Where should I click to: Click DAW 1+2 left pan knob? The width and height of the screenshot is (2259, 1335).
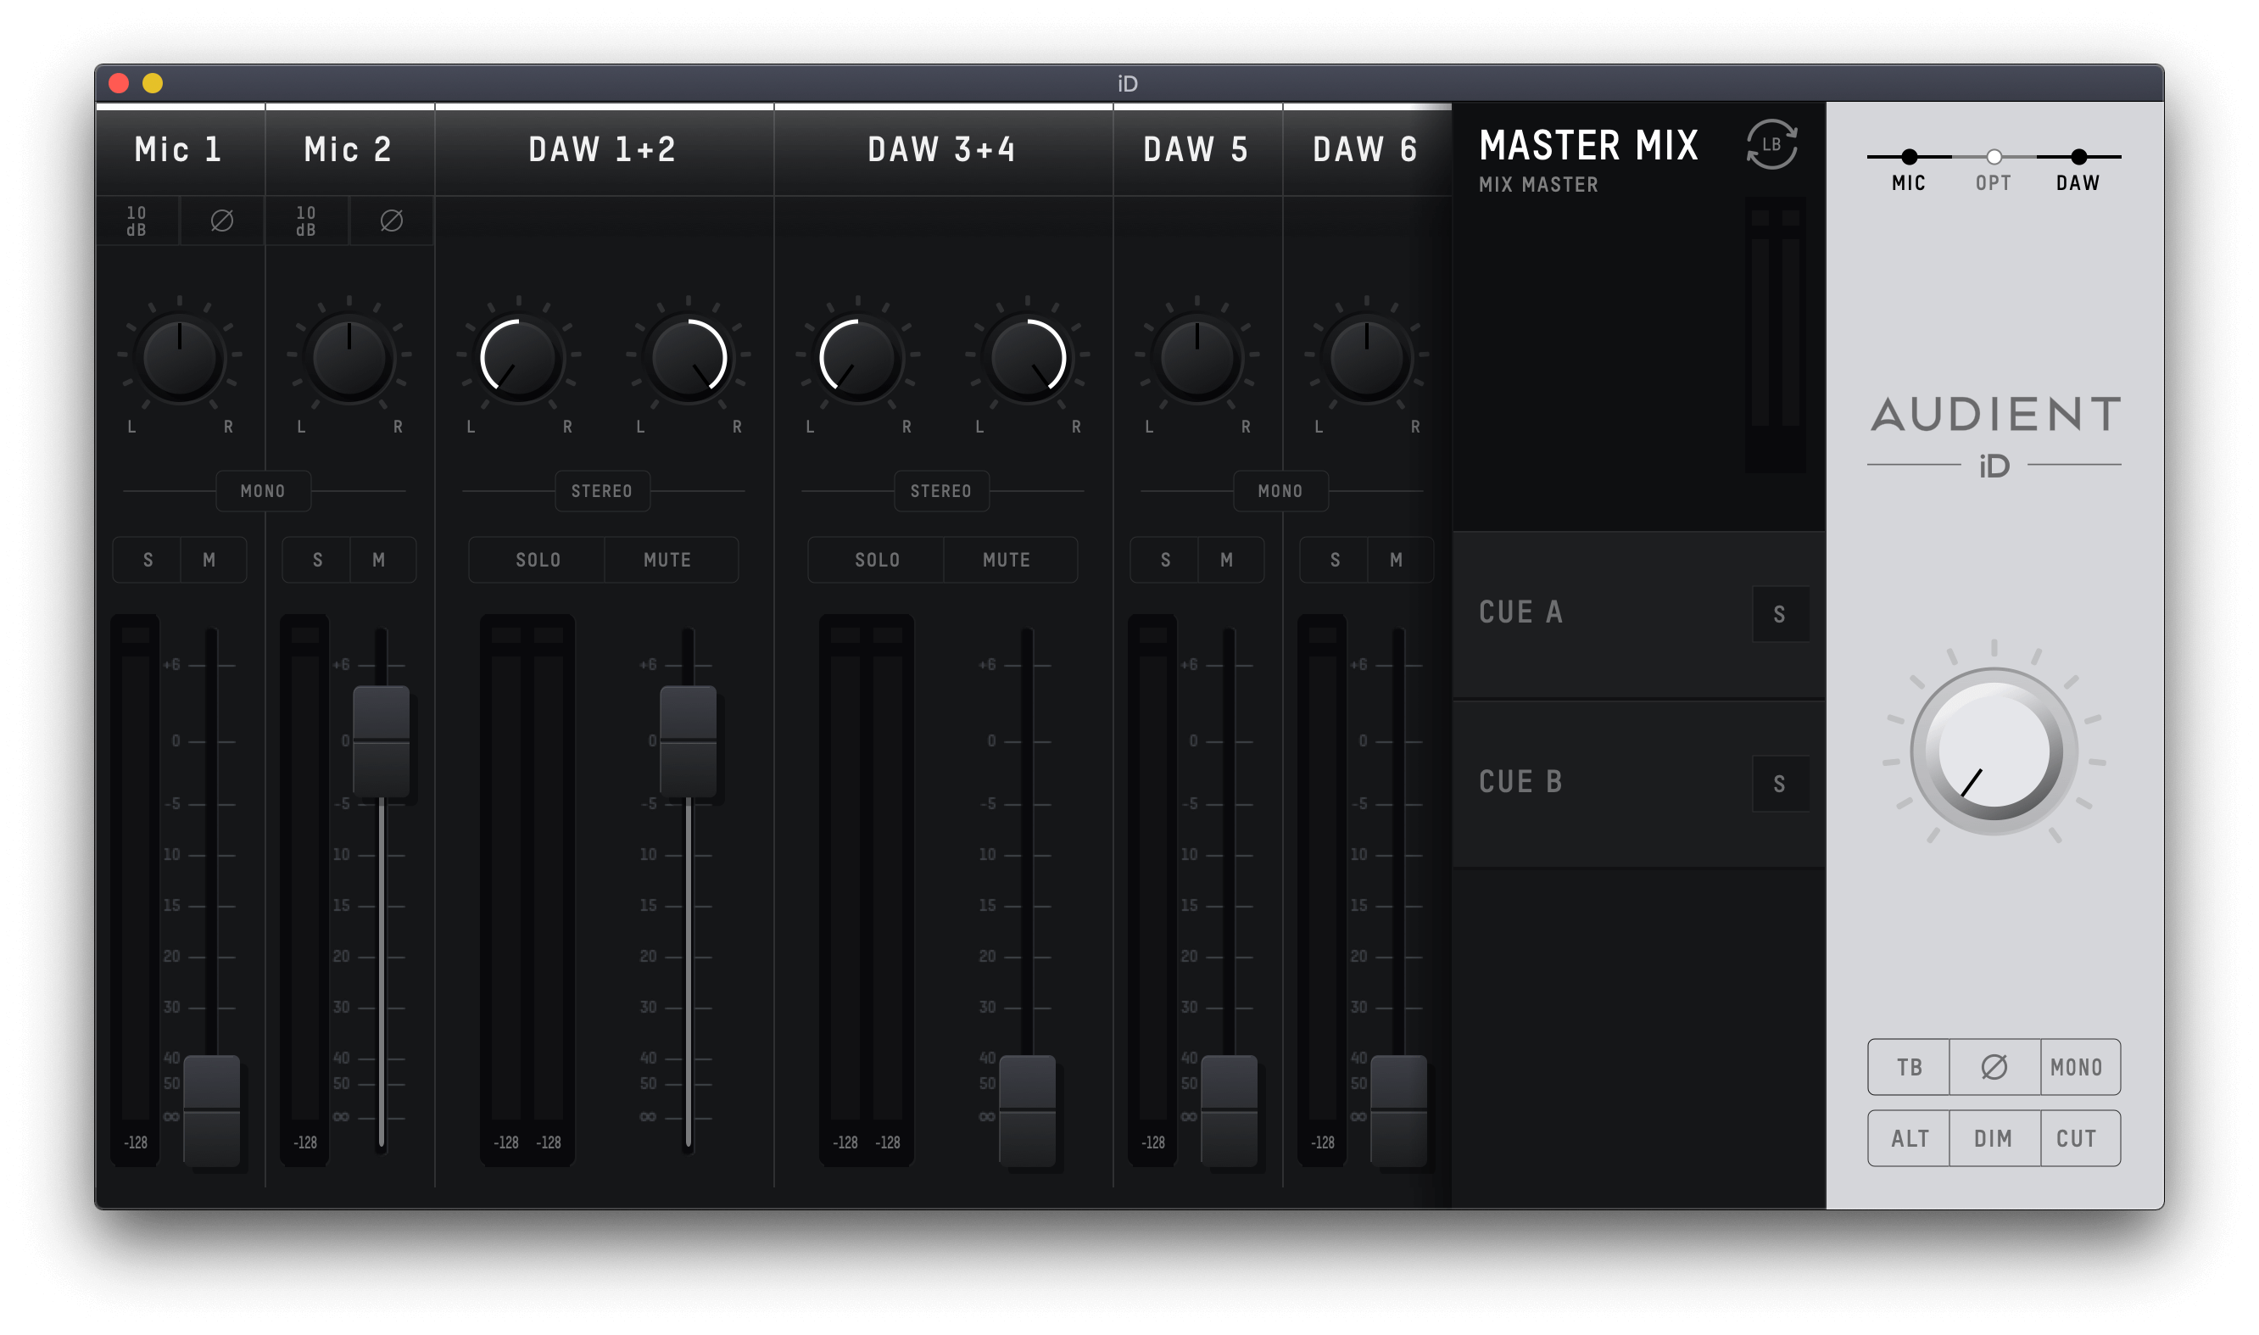(x=519, y=358)
